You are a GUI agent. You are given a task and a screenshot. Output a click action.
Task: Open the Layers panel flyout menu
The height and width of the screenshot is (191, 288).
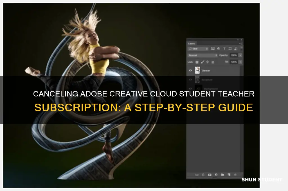(x=241, y=44)
